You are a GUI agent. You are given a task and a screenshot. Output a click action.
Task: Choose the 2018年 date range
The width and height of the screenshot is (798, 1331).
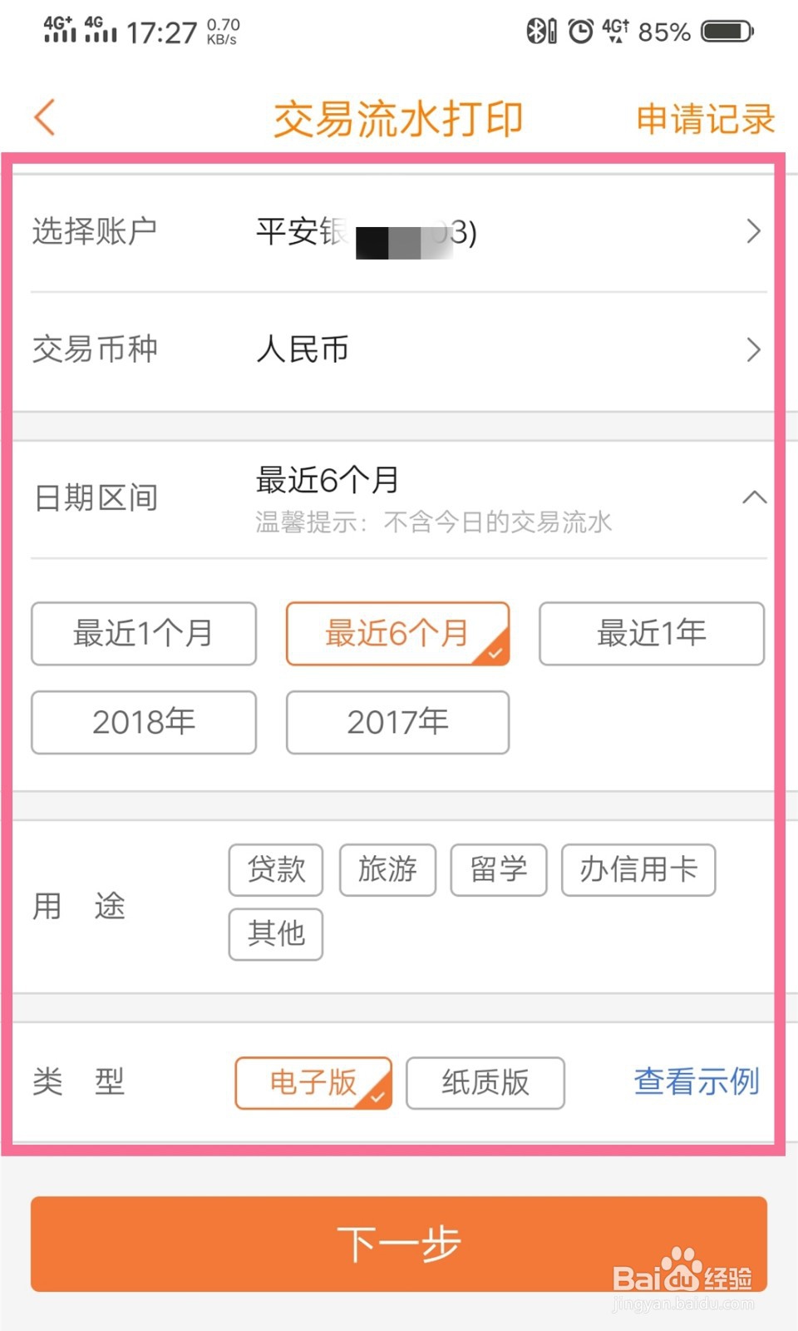pos(144,722)
